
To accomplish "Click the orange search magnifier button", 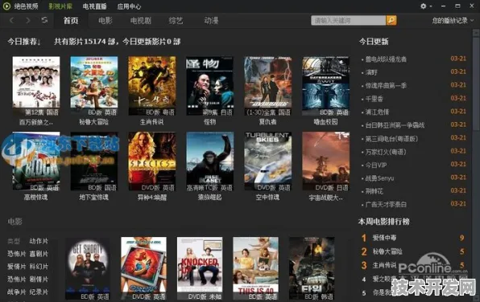I will click(x=391, y=20).
